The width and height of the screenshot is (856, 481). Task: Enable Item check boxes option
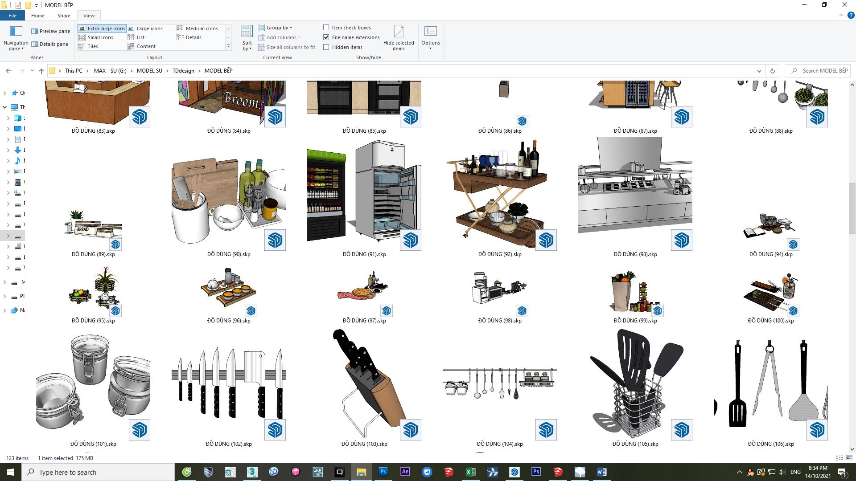coord(326,28)
